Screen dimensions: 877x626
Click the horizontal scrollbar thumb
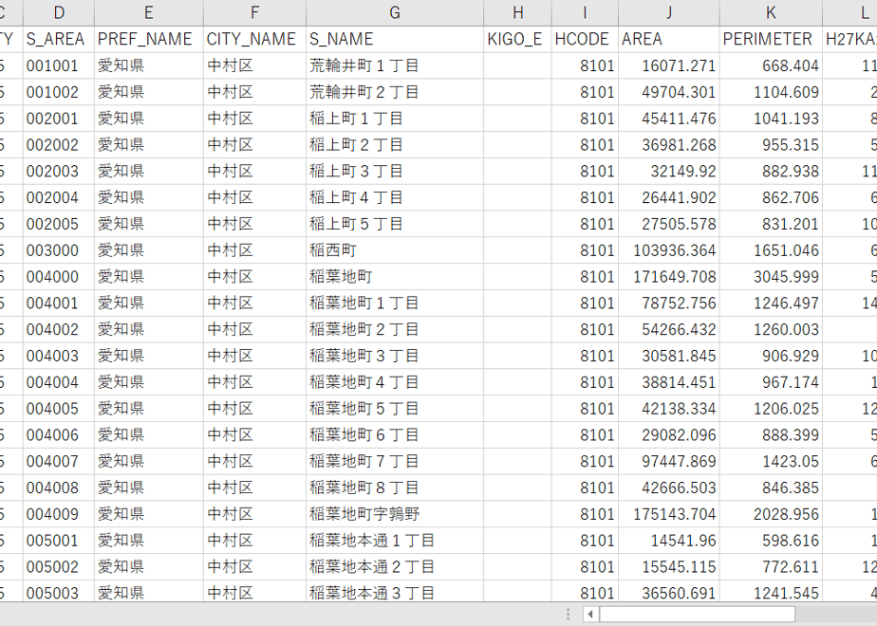click(697, 615)
